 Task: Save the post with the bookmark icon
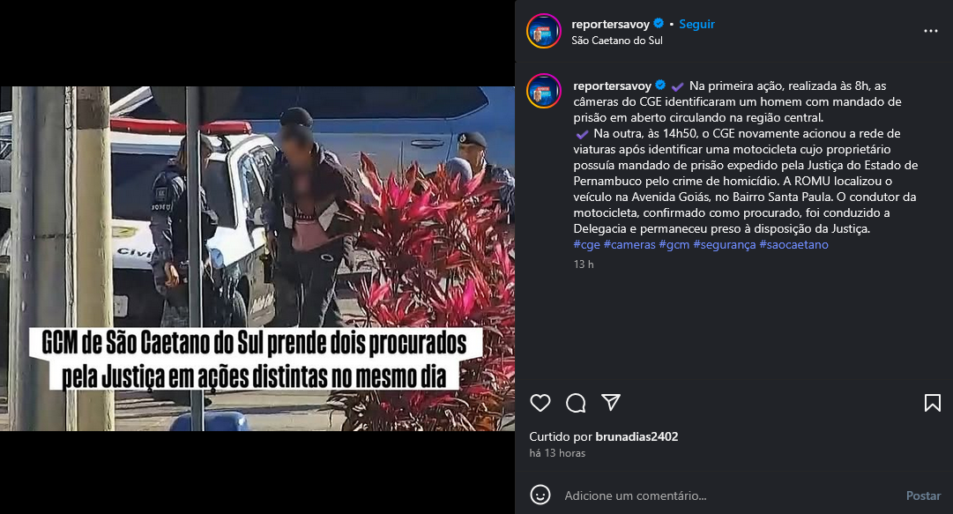(x=933, y=403)
